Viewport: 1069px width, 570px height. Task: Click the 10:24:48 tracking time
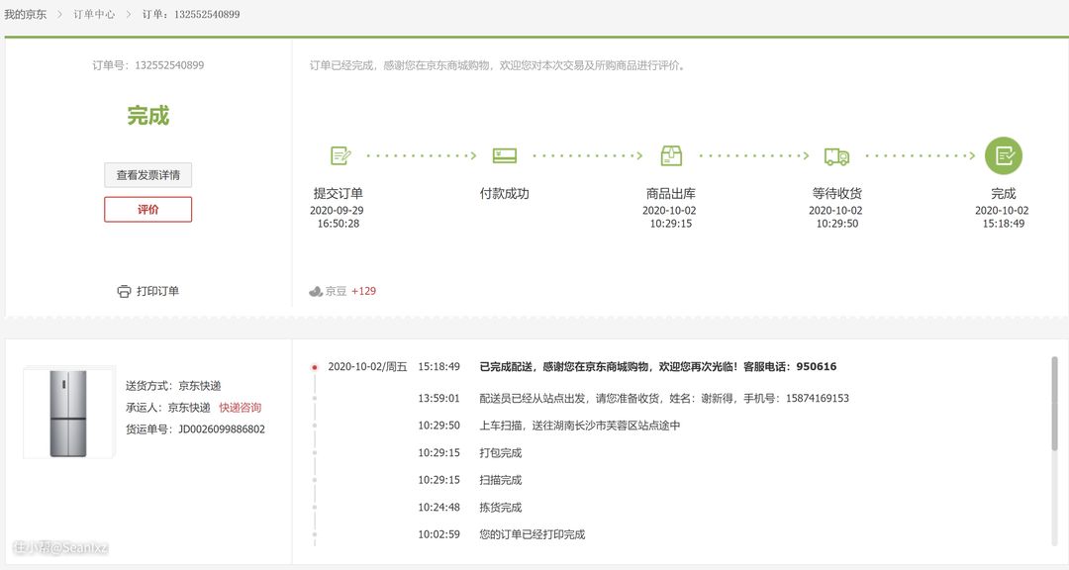coord(439,508)
